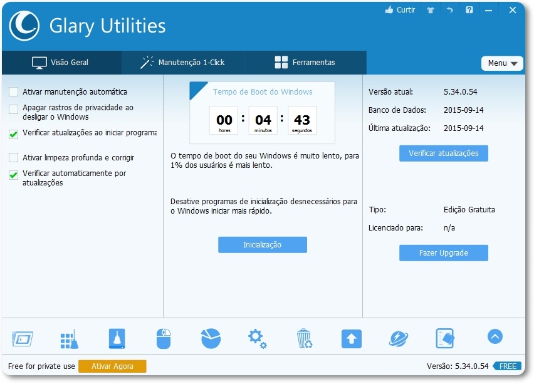Click the undo/restore arrow icon in title bar
This screenshot has height=384, width=534.
point(450,10)
